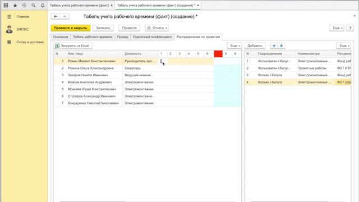359x202 pixels.
Task: Open the top-right Еще dropdown
Action: (337, 28)
